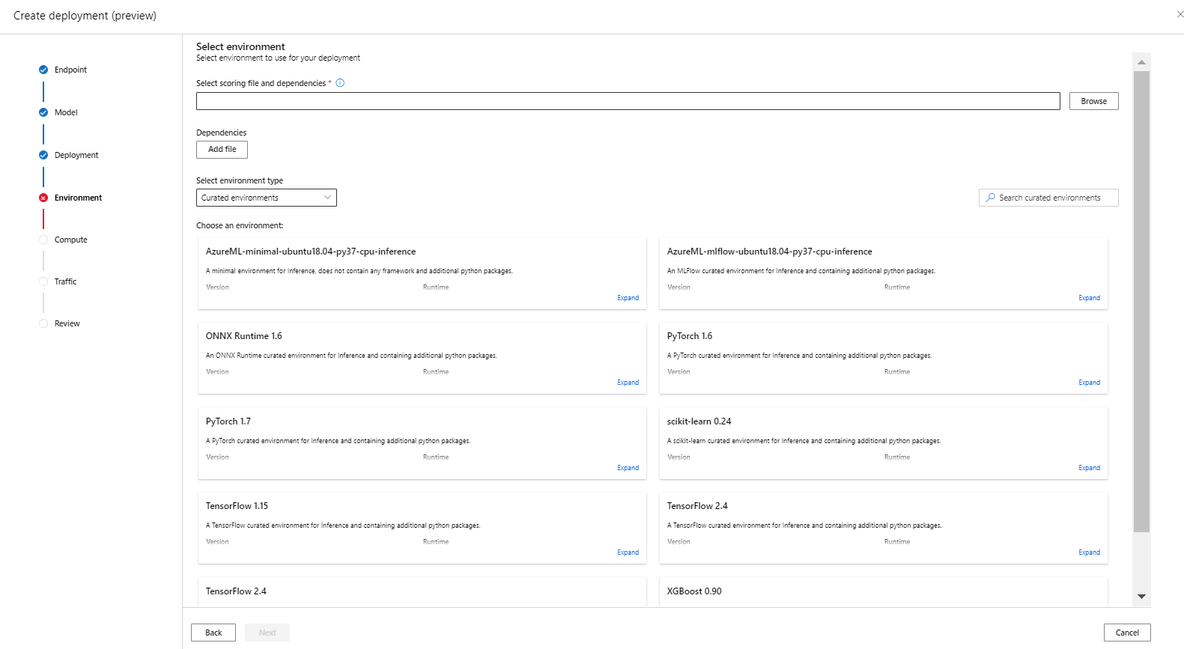The width and height of the screenshot is (1184, 649).
Task: Click the magnifier icon in curated environments search
Action: tap(991, 198)
